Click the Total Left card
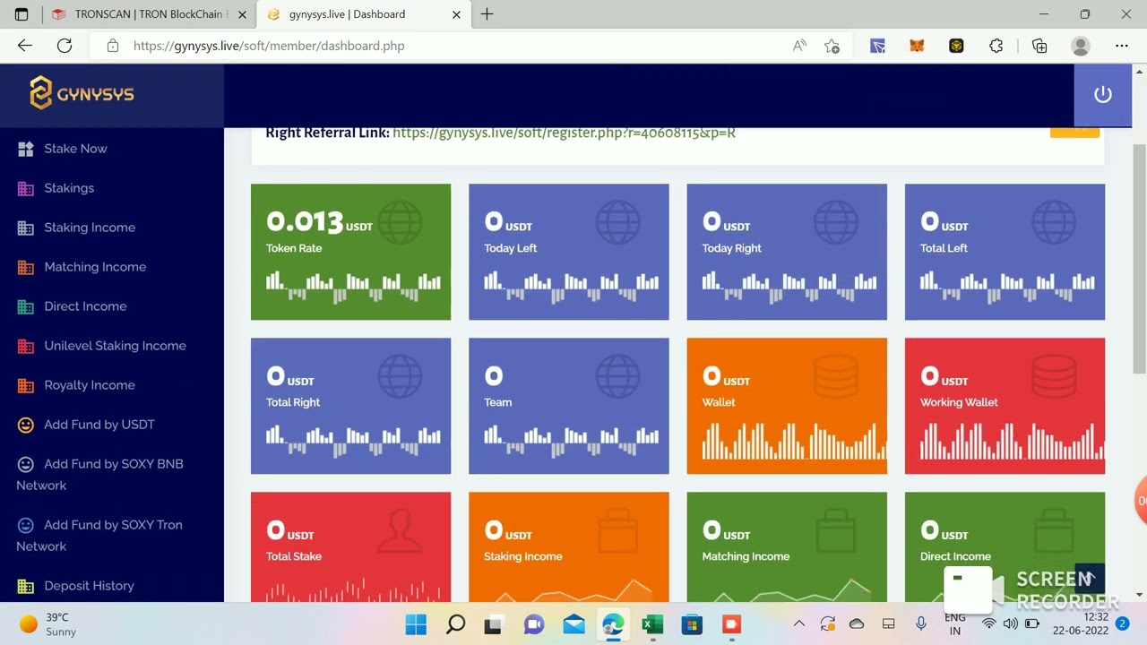 coord(1005,252)
